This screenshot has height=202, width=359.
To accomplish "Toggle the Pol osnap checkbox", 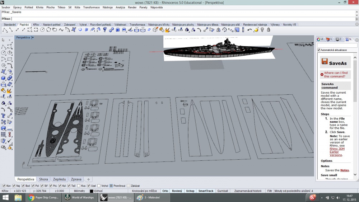I will tap(33, 186).
